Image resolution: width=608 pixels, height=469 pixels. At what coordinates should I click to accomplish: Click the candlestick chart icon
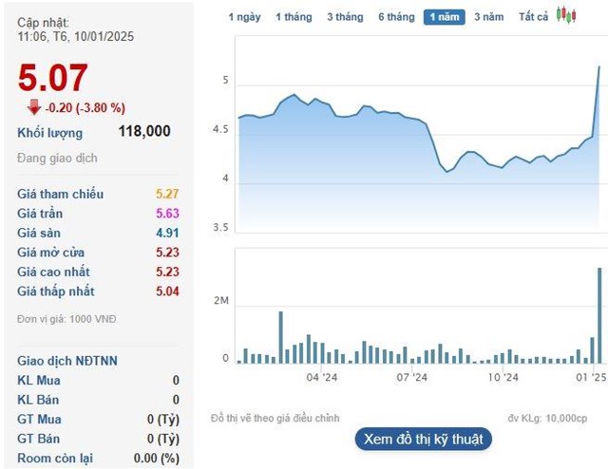pyautogui.click(x=566, y=15)
